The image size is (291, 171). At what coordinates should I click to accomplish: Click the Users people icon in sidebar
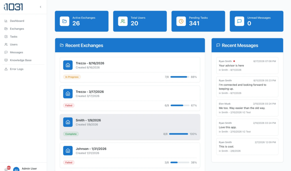point(6,45)
